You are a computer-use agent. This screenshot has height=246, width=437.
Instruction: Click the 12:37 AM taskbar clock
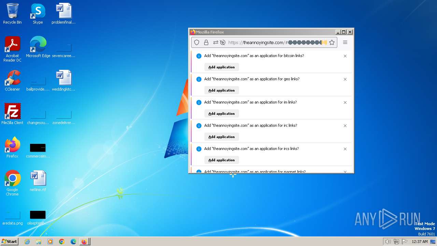click(x=420, y=242)
